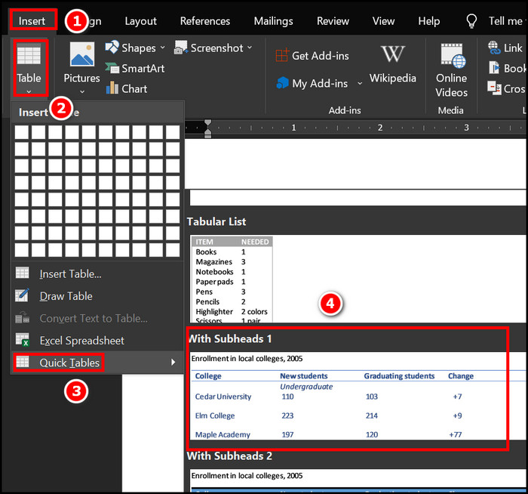The image size is (528, 494).
Task: Click the Shapes icon
Action: [112, 48]
